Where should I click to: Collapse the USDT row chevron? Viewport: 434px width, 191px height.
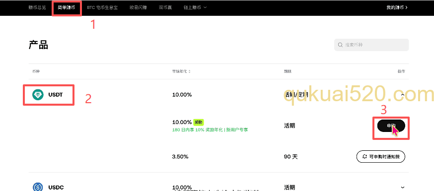pyautogui.click(x=403, y=95)
